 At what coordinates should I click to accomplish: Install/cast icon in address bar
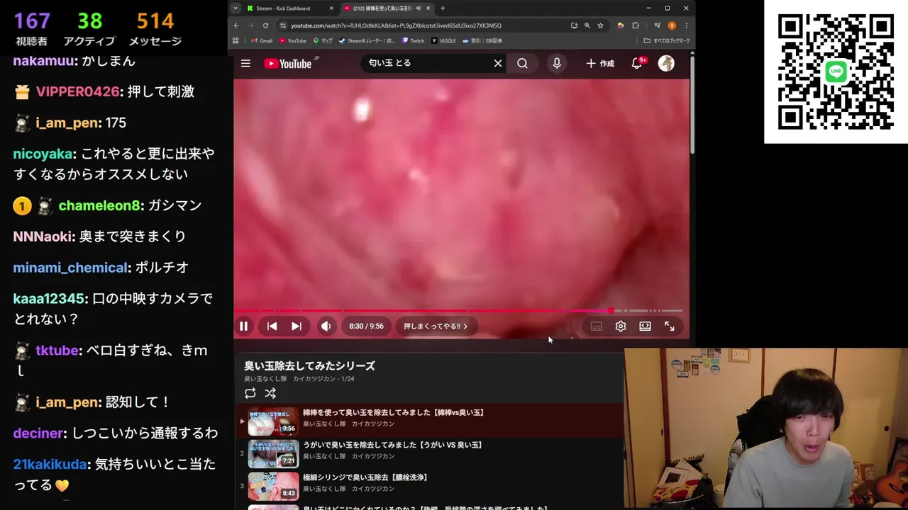pyautogui.click(x=574, y=25)
